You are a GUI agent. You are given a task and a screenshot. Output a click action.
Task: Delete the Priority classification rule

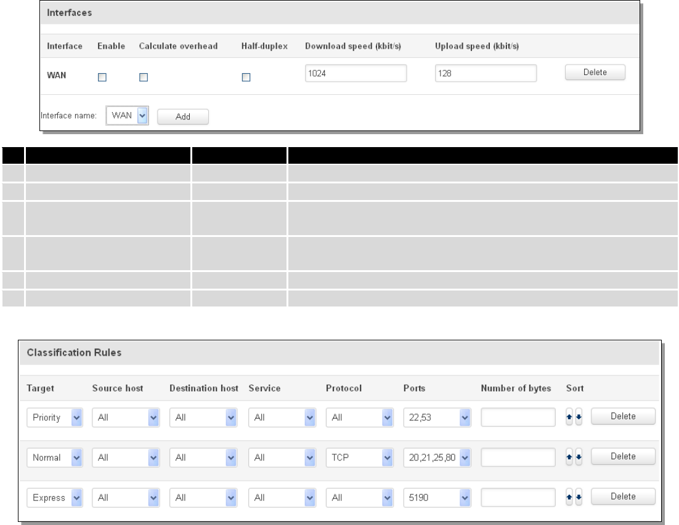click(623, 416)
